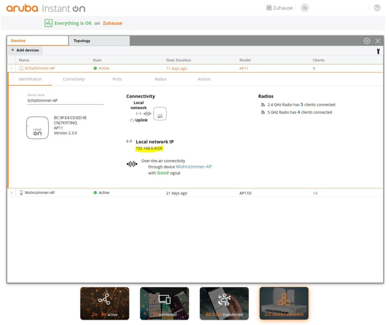389x325 pixels.
Task: Click the green Active dot for Wohnzimmer-AP
Action: (x=95, y=193)
